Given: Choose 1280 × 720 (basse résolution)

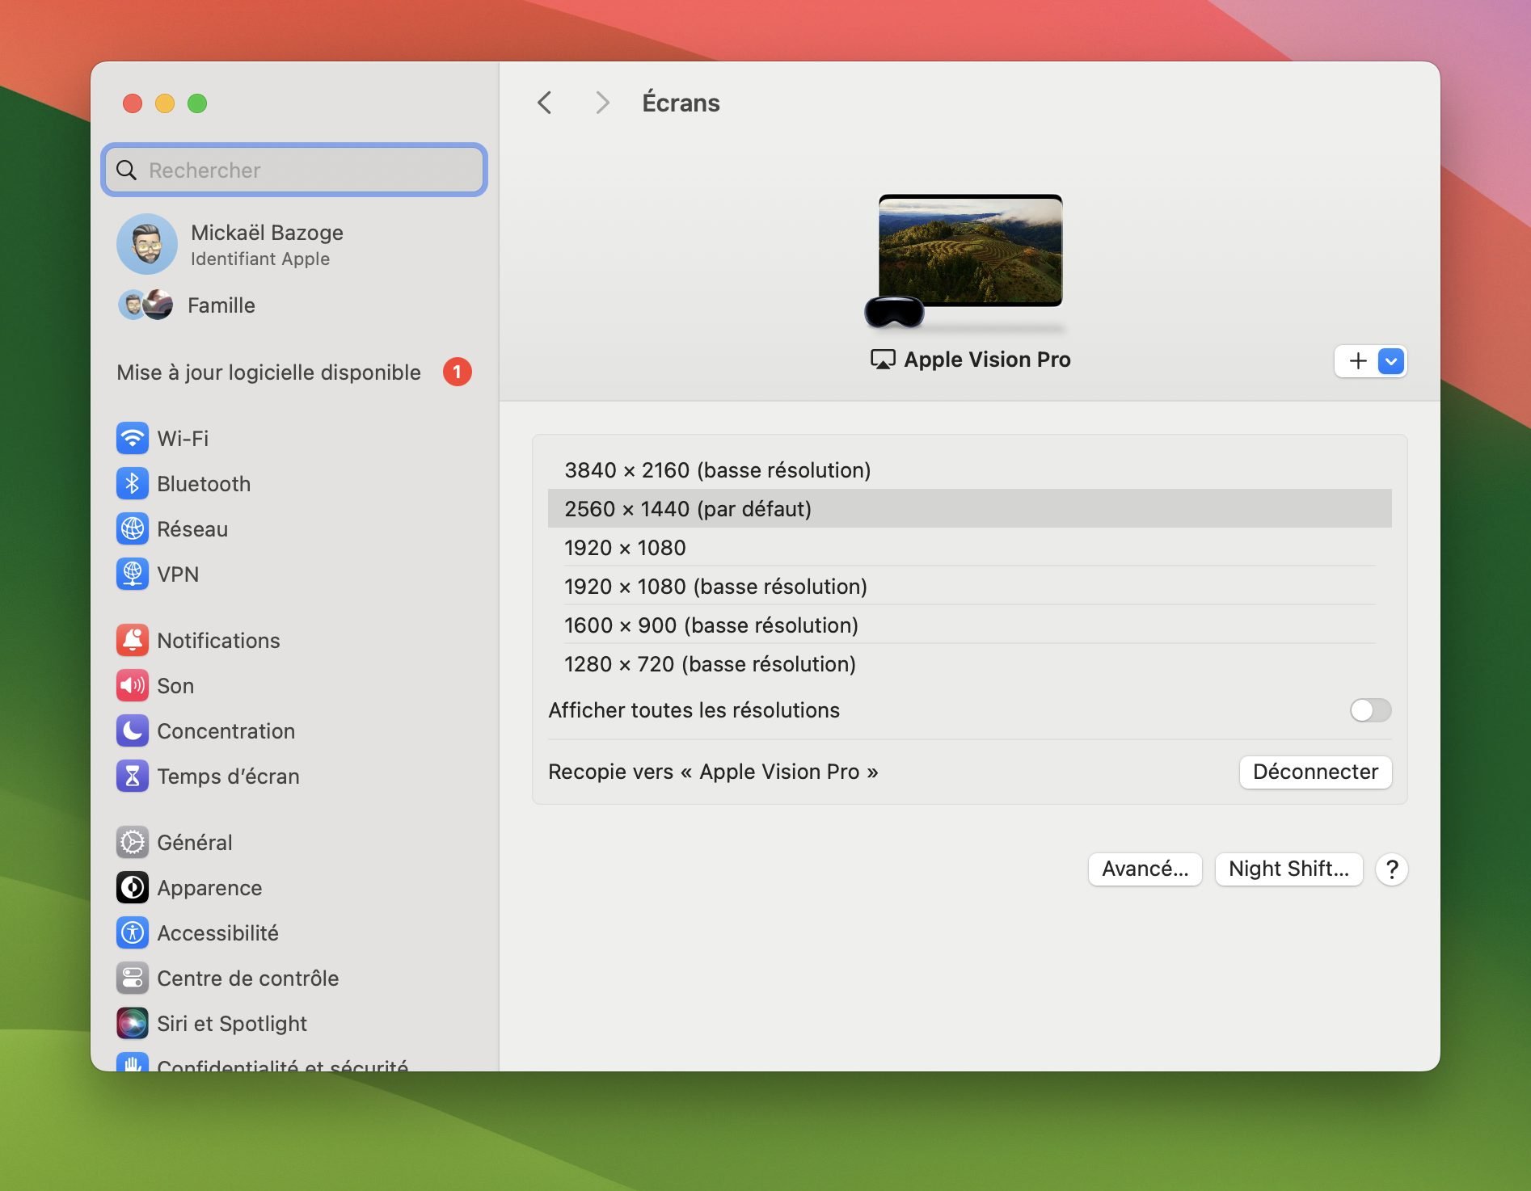Looking at the screenshot, I should pyautogui.click(x=970, y=664).
